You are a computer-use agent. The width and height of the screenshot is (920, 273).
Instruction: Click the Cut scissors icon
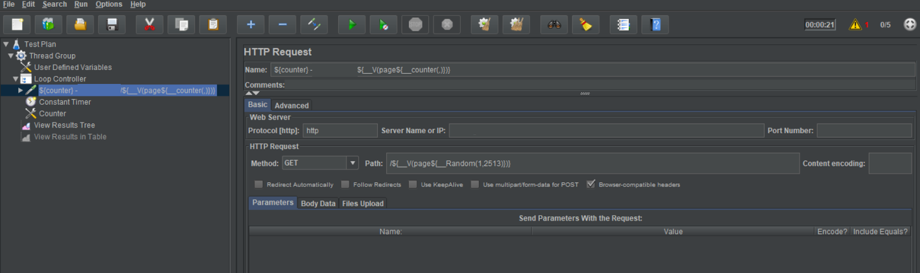[149, 25]
